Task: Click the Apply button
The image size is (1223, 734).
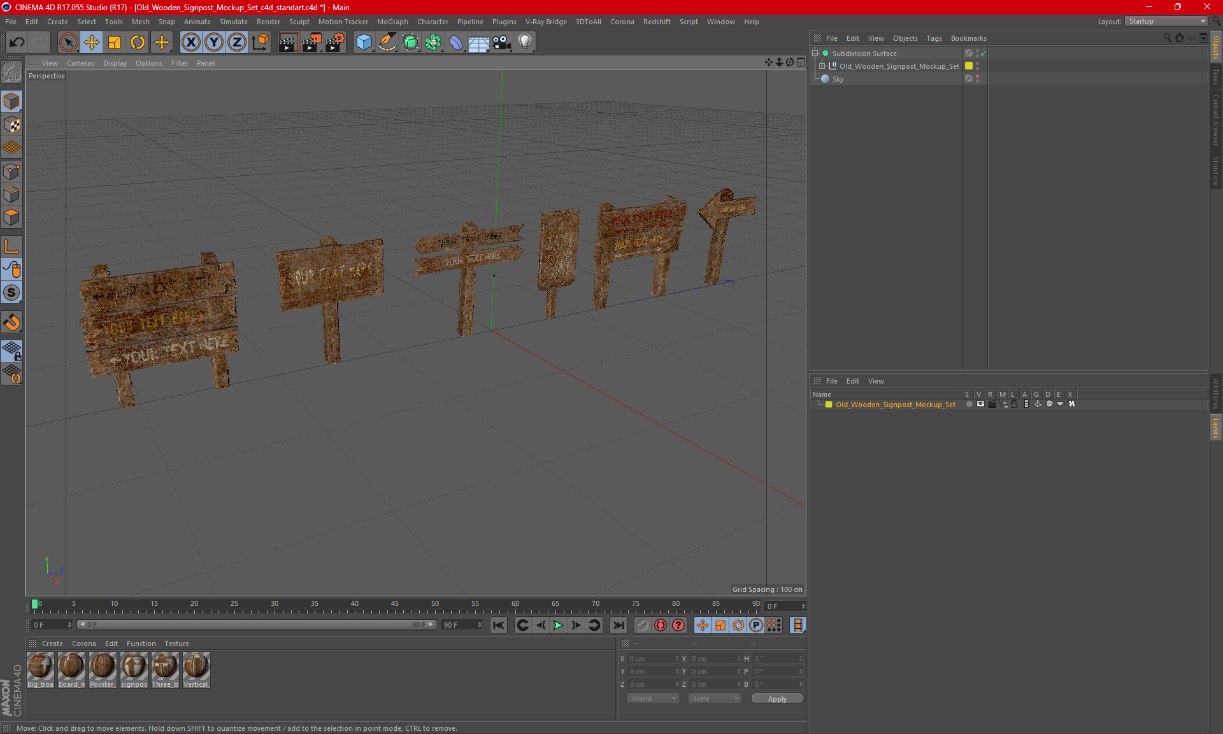Action: [x=776, y=699]
